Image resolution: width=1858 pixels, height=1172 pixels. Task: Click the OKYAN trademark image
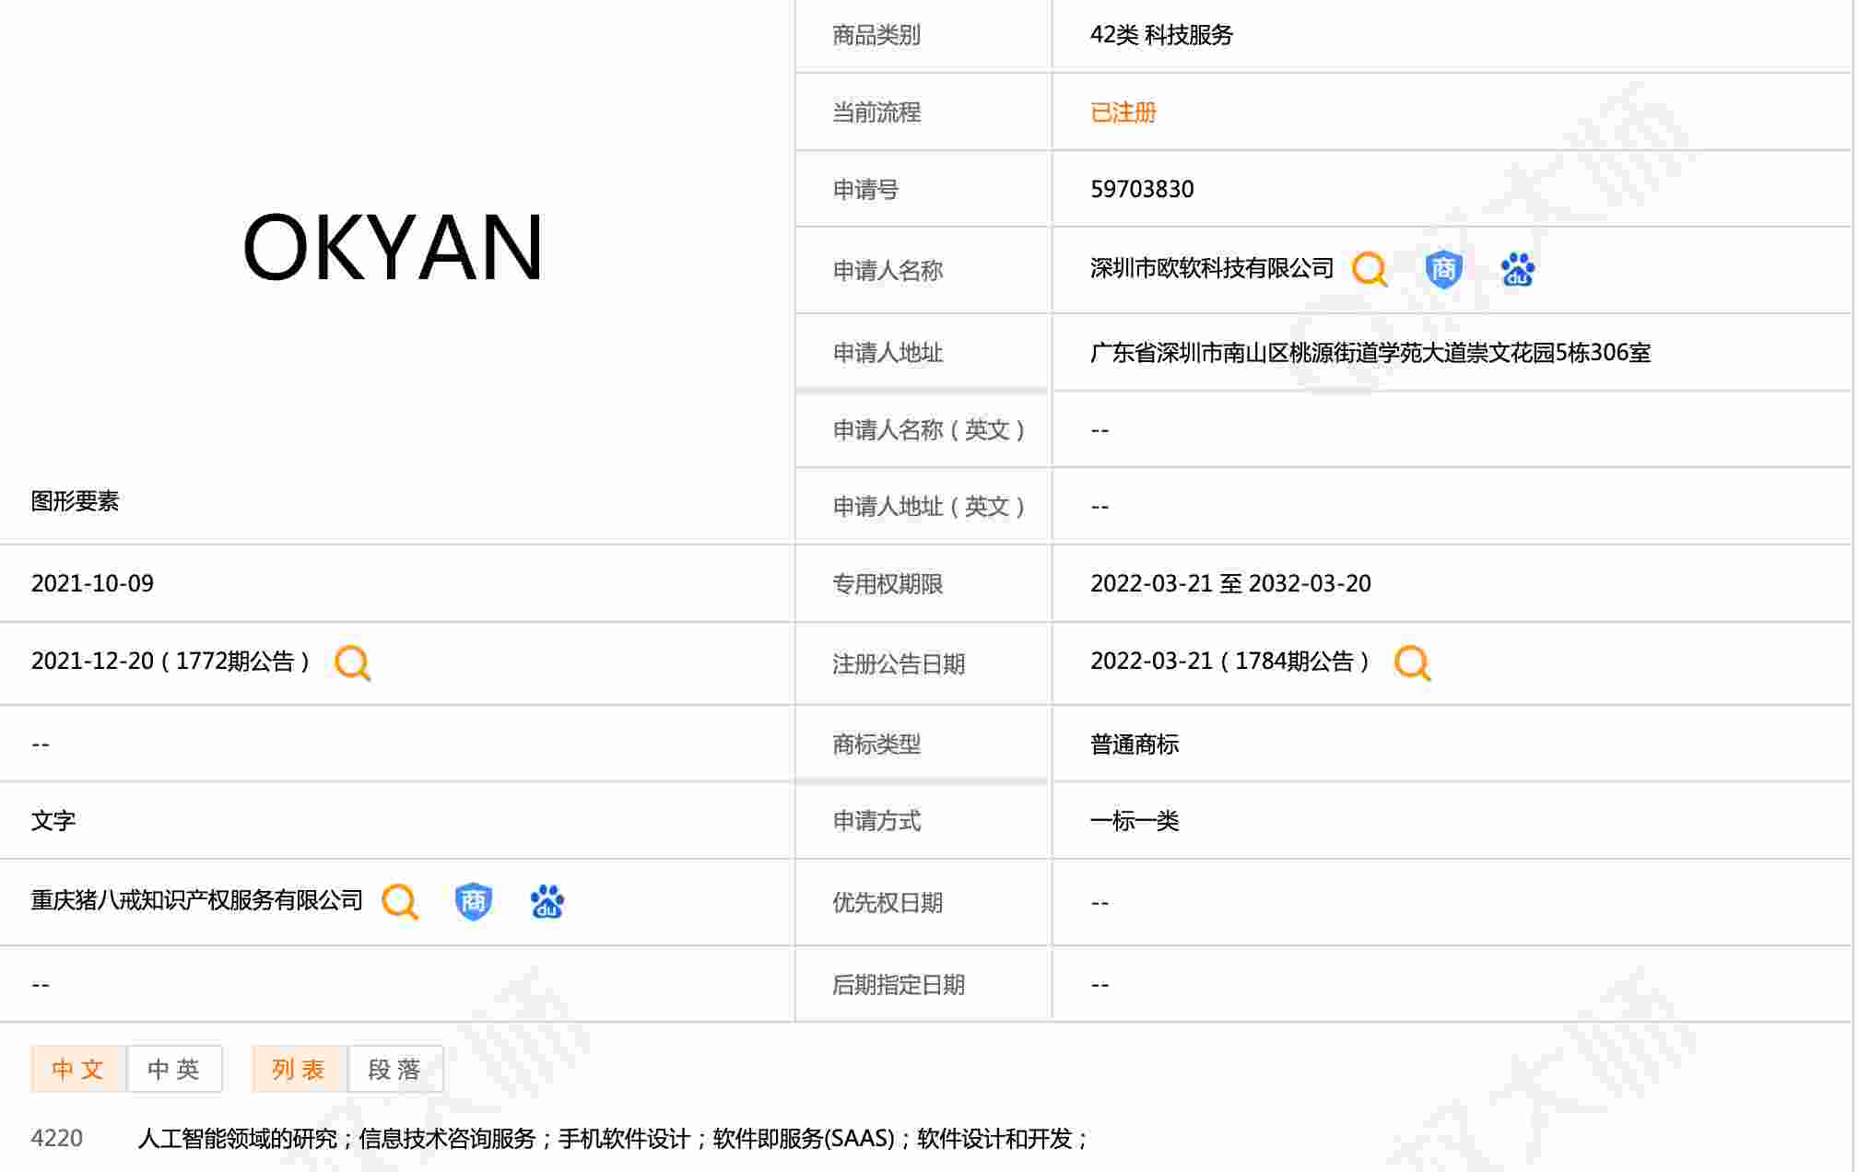(x=393, y=247)
